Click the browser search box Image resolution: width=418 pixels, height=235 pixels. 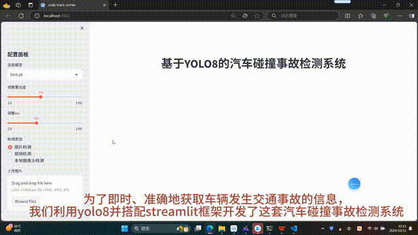pyautogui.click(x=302, y=16)
